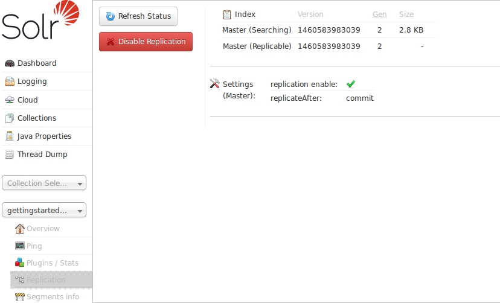The height and width of the screenshot is (303, 500).
Task: Click the Plugins / Stats blocks icon
Action: tap(20, 263)
